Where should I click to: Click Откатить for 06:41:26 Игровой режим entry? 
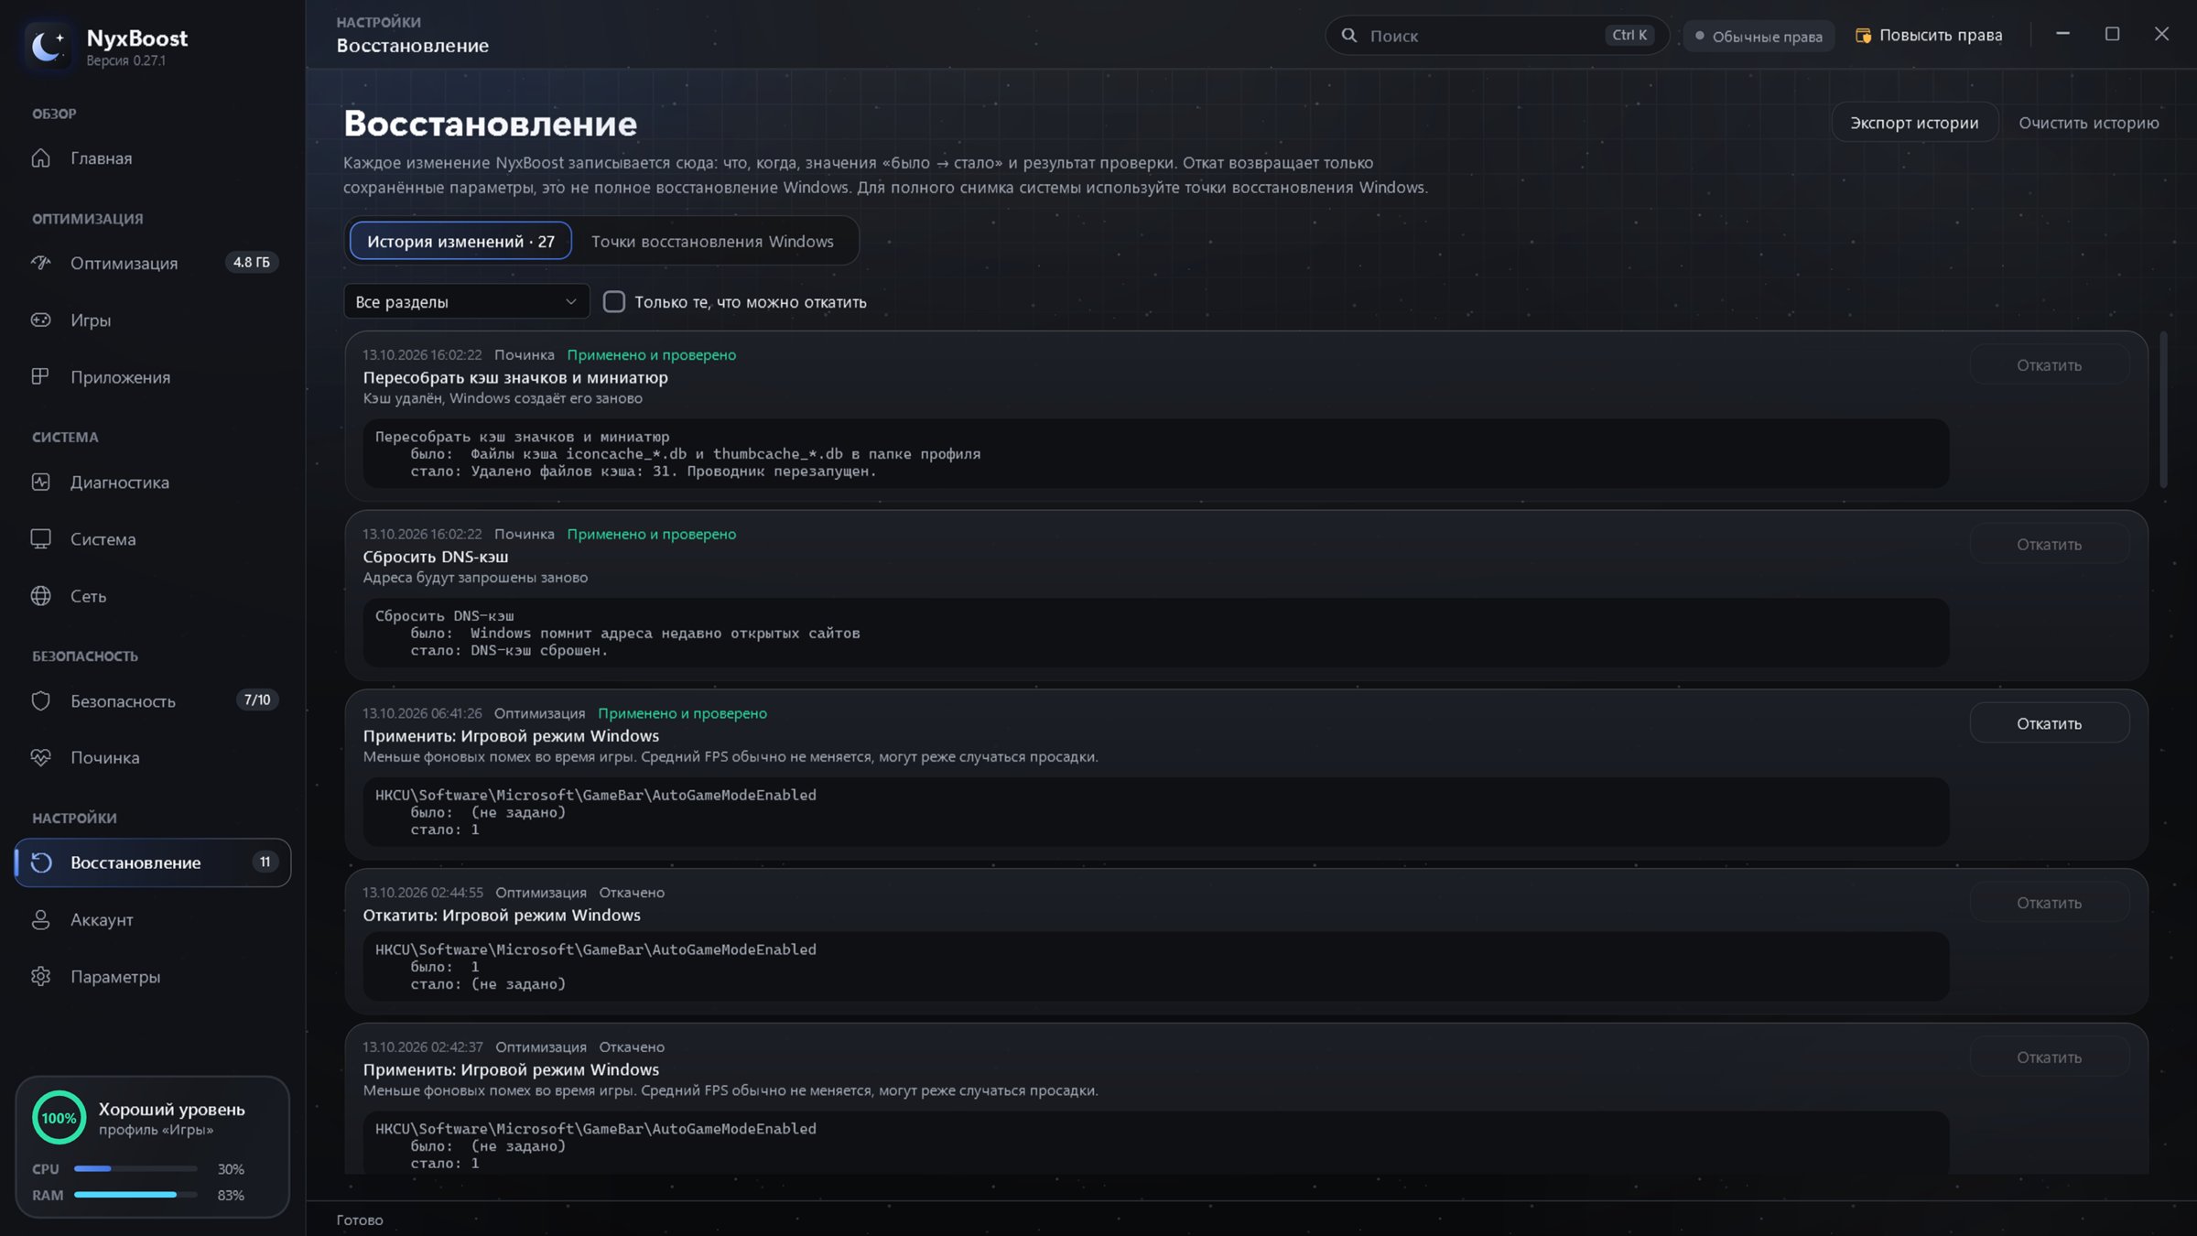[2049, 723]
